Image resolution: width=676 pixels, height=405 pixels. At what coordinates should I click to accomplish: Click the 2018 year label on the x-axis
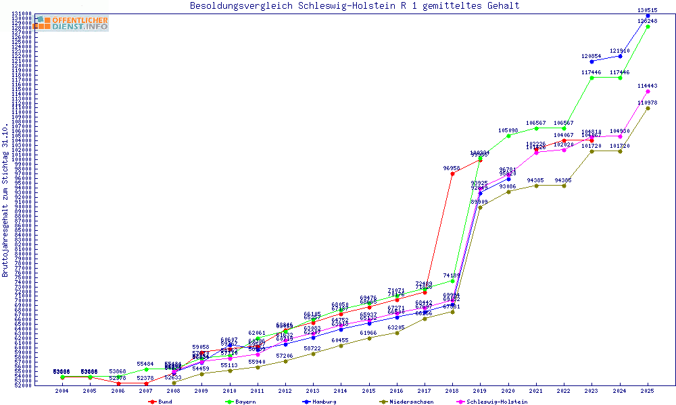(x=452, y=391)
